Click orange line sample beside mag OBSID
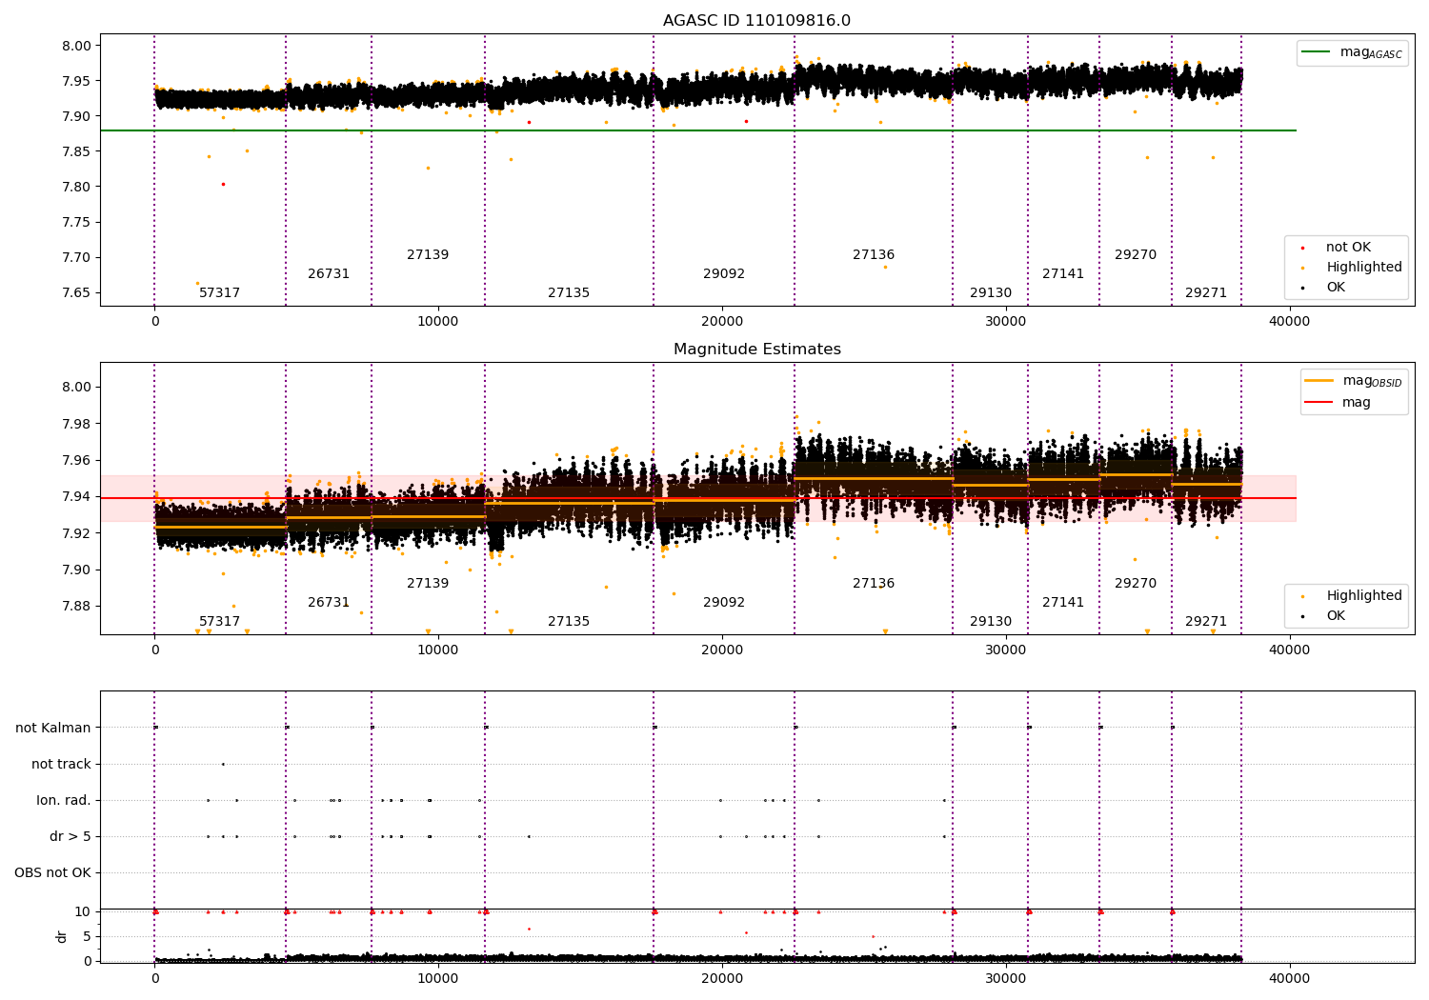The image size is (1429, 1000). click(x=1319, y=381)
